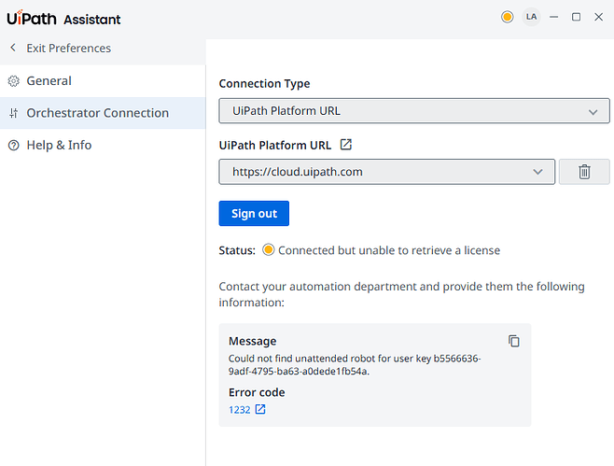614x466 pixels.
Task: Open error code 1232 link
Action: 239,410
